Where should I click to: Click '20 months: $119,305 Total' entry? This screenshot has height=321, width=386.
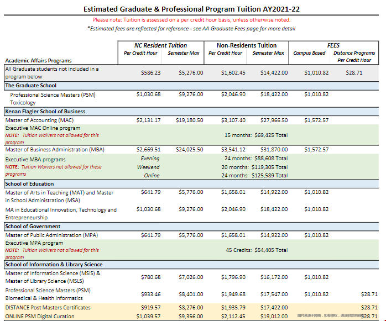pos(254,167)
